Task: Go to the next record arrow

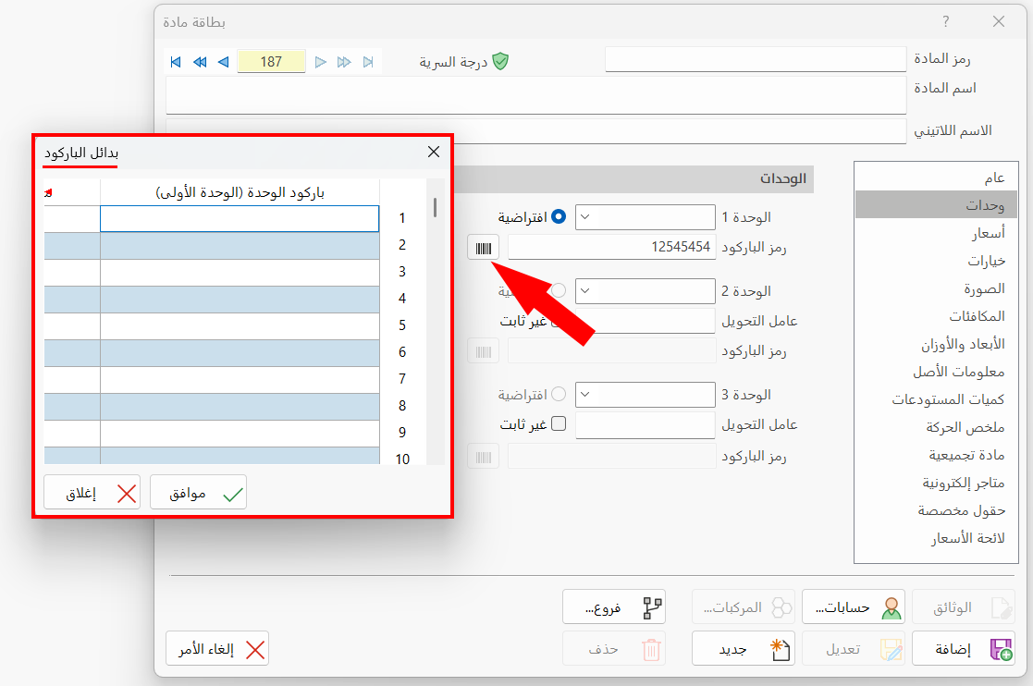Action: [x=320, y=62]
